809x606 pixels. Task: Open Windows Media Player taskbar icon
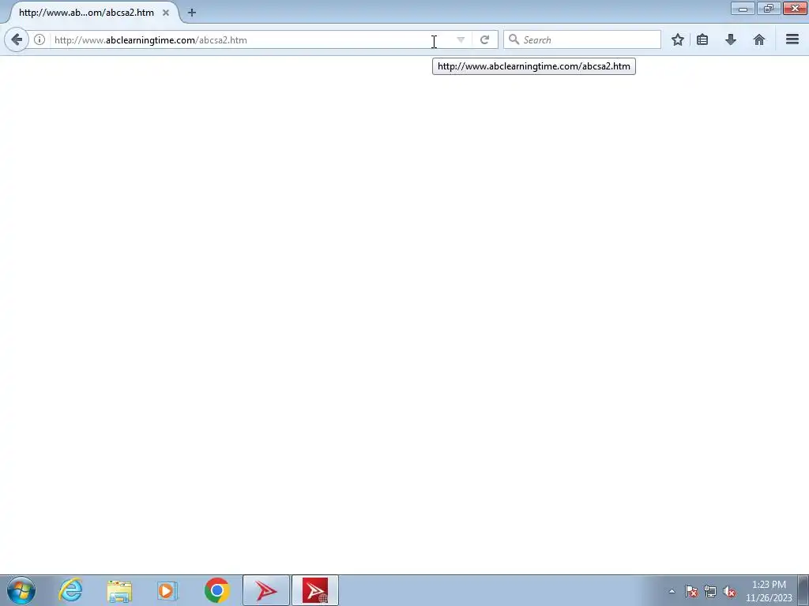167,590
